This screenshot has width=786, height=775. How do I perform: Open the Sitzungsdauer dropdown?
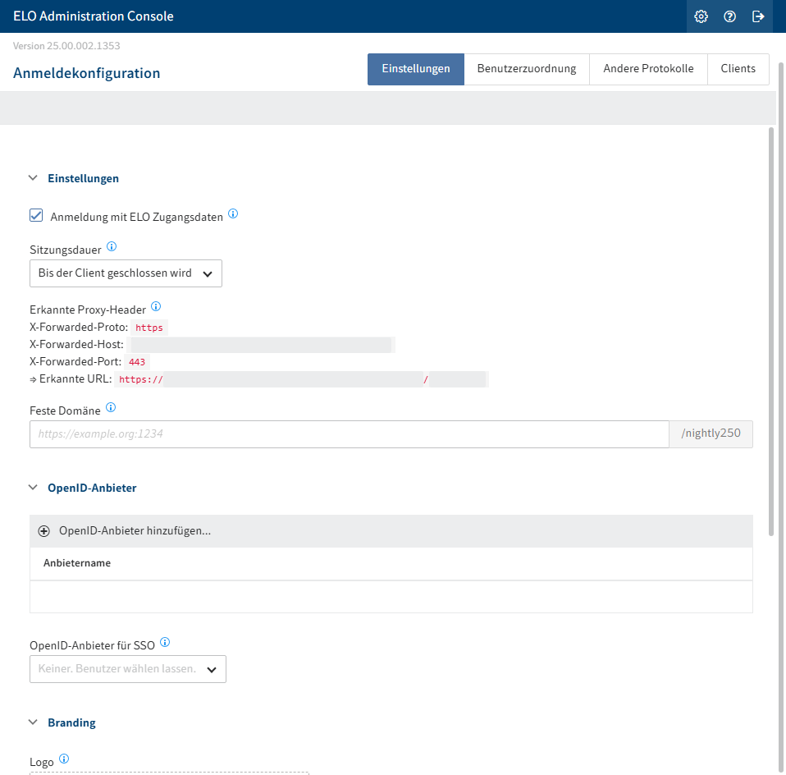click(125, 273)
